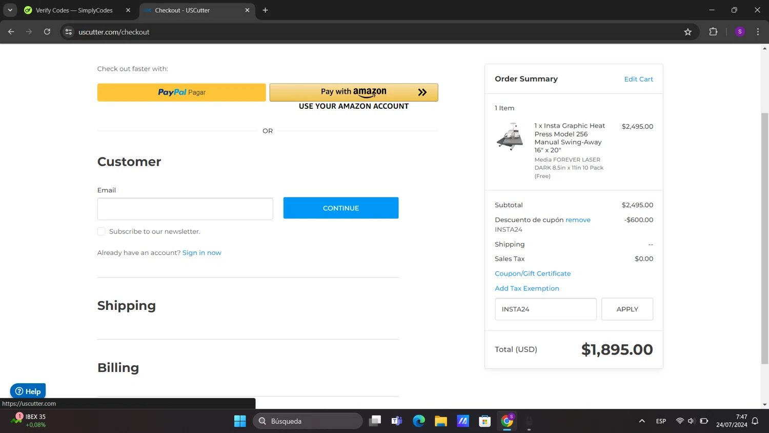Open the Chrome profile avatar
769x433 pixels.
click(740, 32)
